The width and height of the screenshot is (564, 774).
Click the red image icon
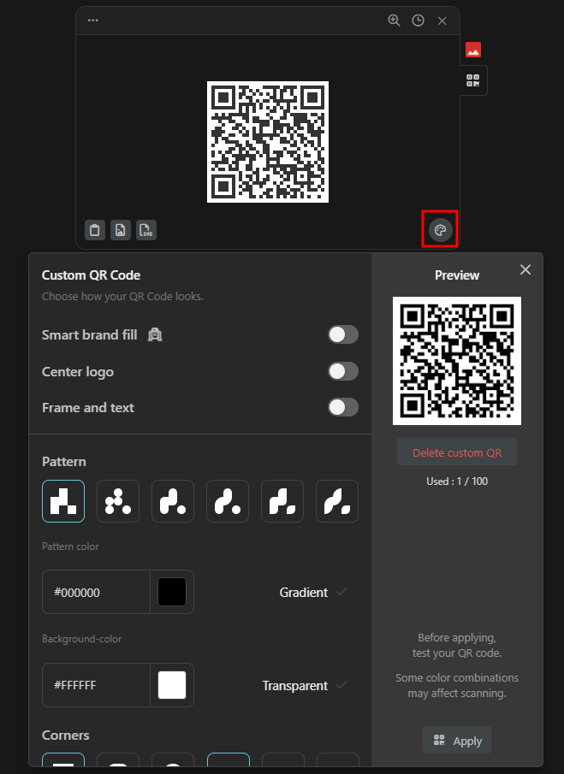[x=473, y=50]
